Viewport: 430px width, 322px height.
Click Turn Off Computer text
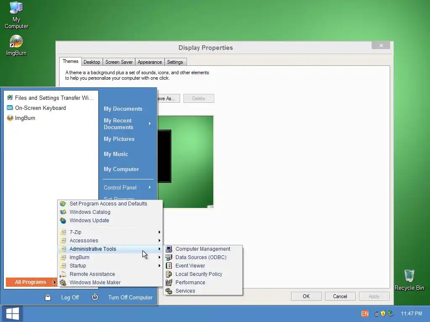(x=130, y=297)
